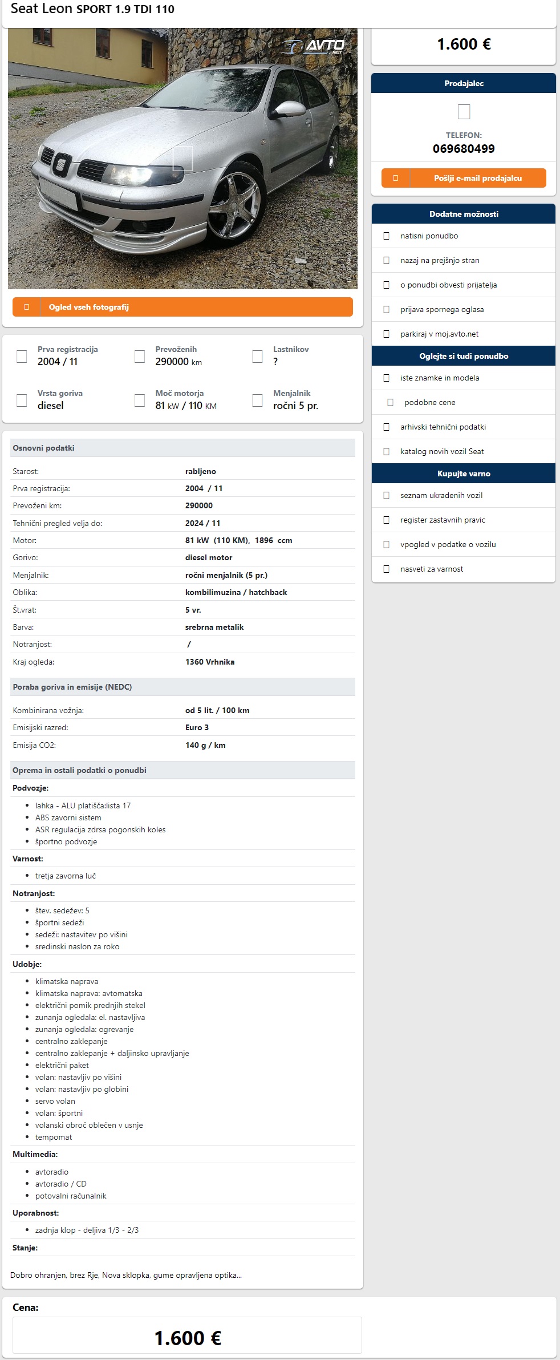Click icon beside o ponudbi obvesti prijatelja
The image size is (560, 1360).
click(x=387, y=285)
